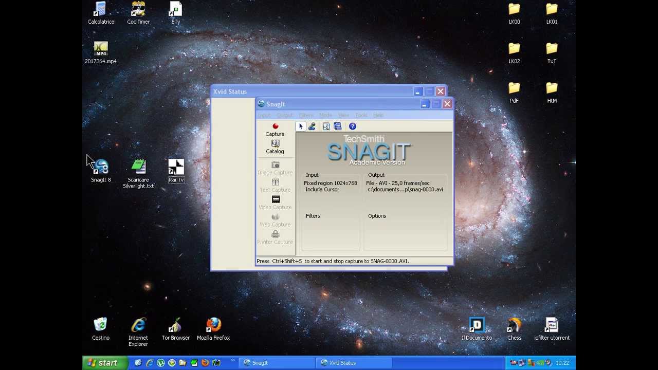Select the LK00 folder on desktop
Viewport: 658px width, 370px height.
(514, 13)
